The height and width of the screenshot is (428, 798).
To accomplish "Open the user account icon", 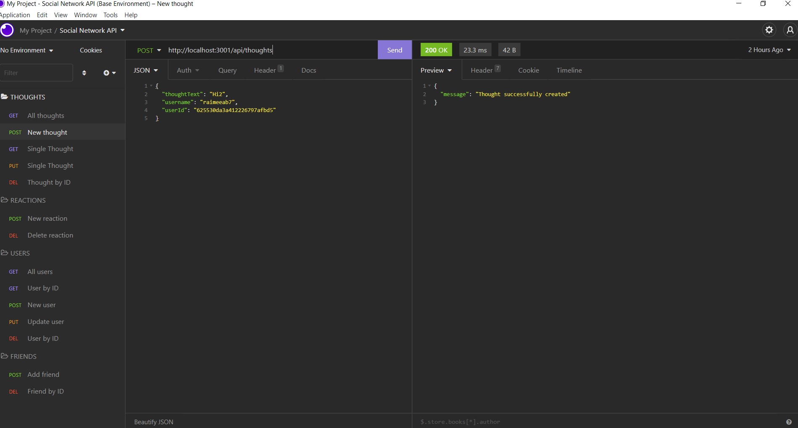I will (790, 30).
